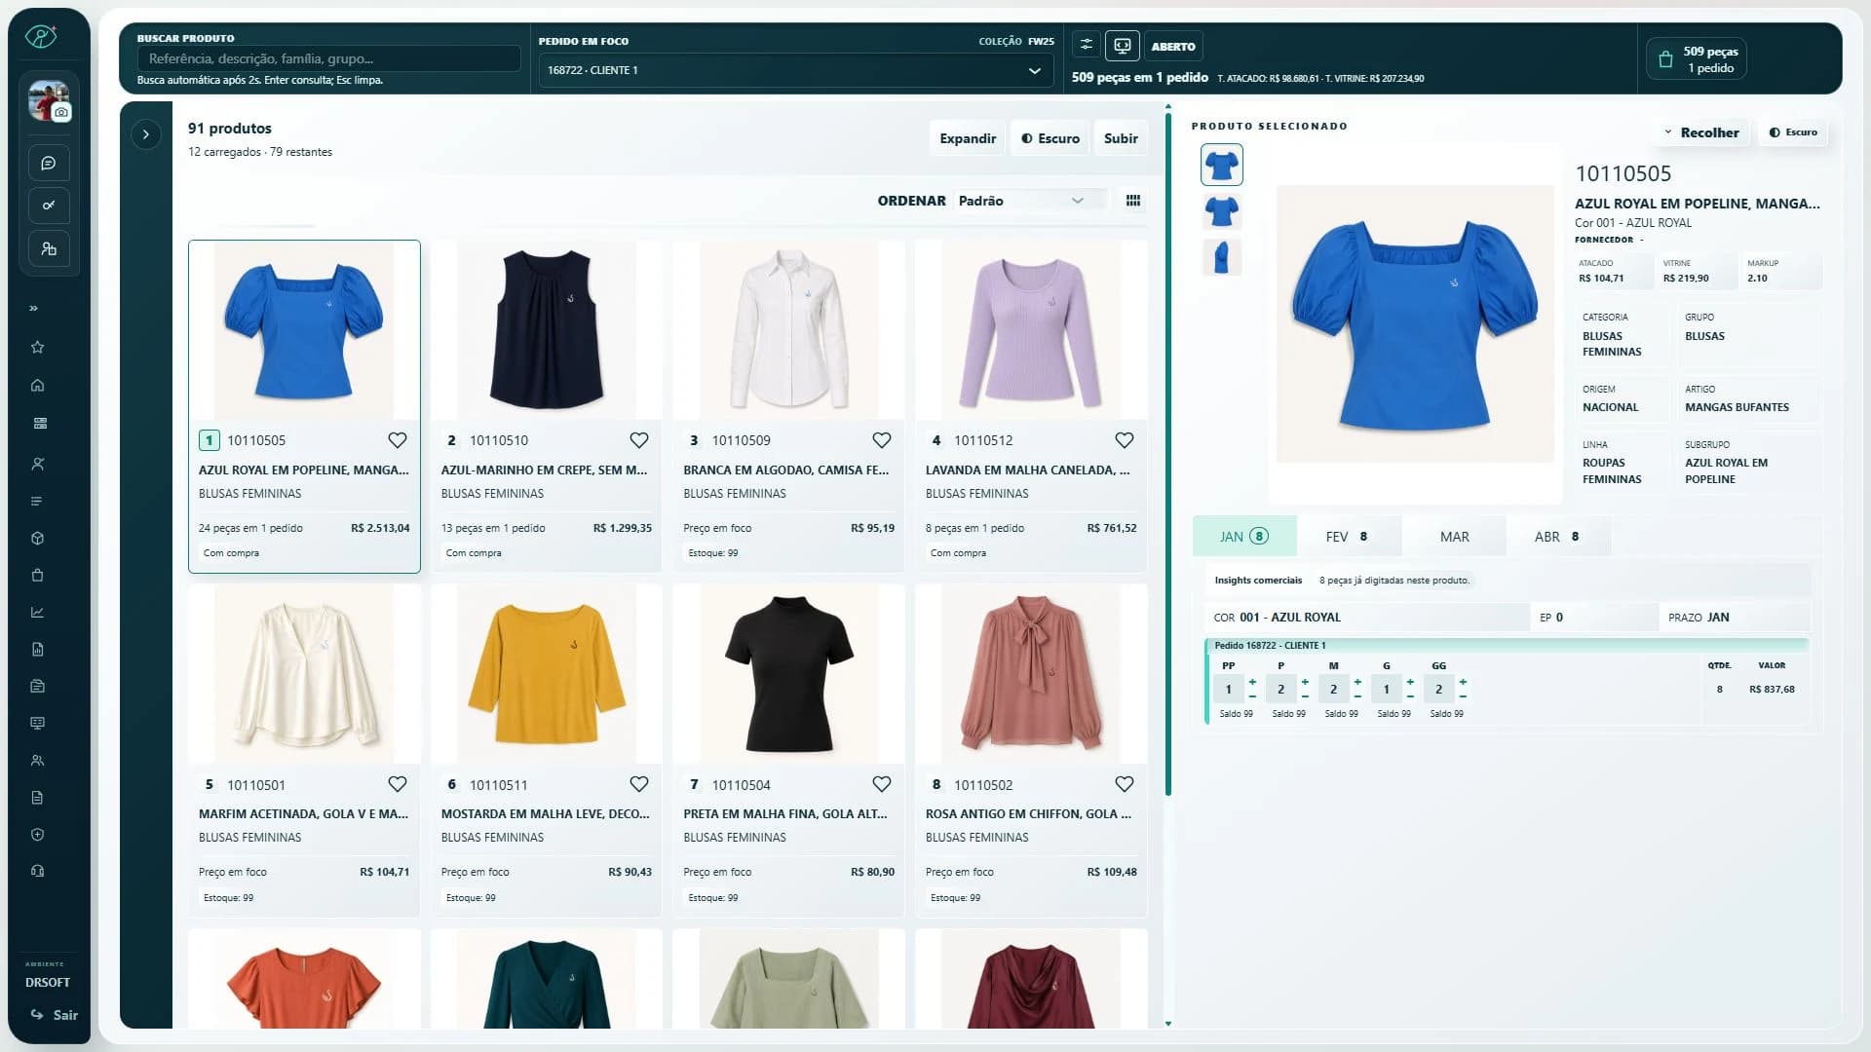
Task: Click the user-with-lock icon in the sidebar
Action: (49, 248)
